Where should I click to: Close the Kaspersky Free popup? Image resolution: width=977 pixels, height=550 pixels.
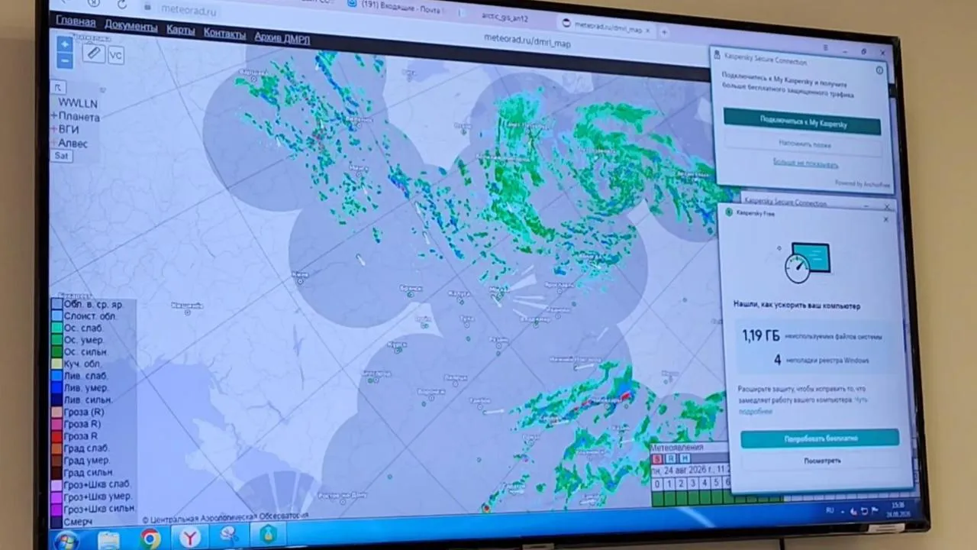pyautogui.click(x=885, y=219)
